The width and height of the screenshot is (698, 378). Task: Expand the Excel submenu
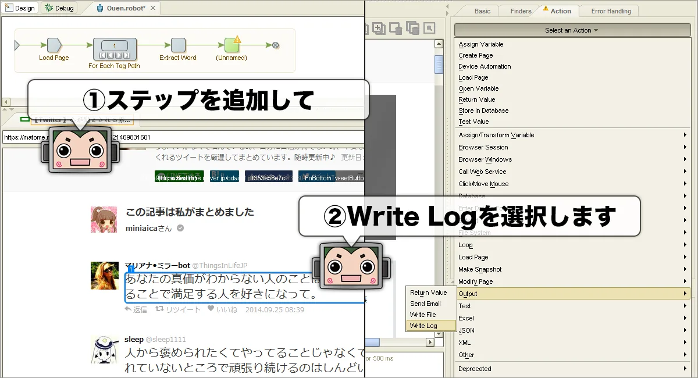572,318
